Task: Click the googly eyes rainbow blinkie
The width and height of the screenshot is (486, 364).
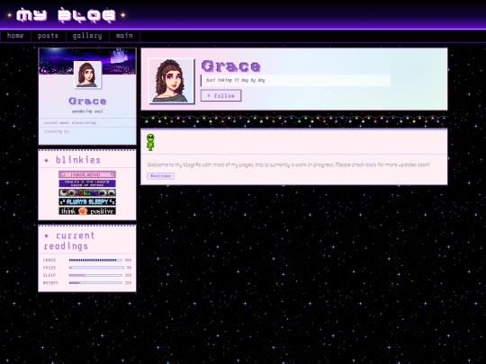Action: [87, 192]
